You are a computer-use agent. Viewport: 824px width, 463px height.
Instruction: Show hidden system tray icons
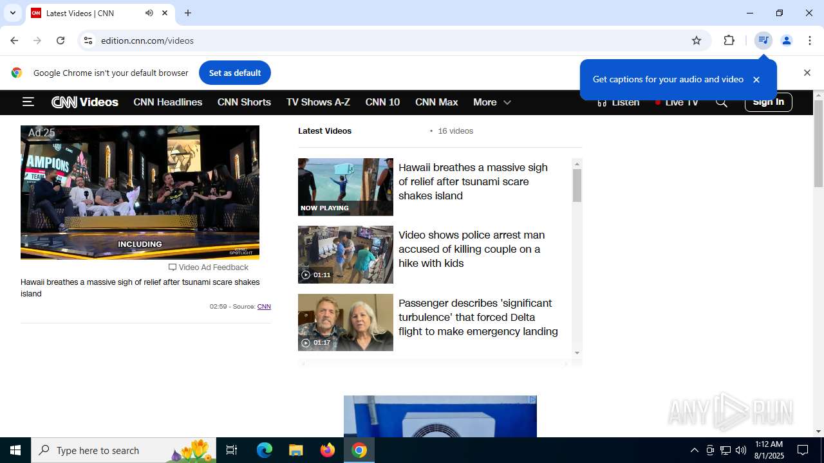pyautogui.click(x=694, y=450)
